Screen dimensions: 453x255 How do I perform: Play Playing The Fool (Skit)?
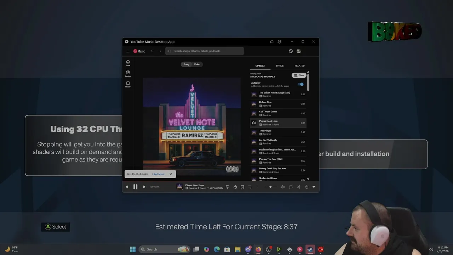278,161
